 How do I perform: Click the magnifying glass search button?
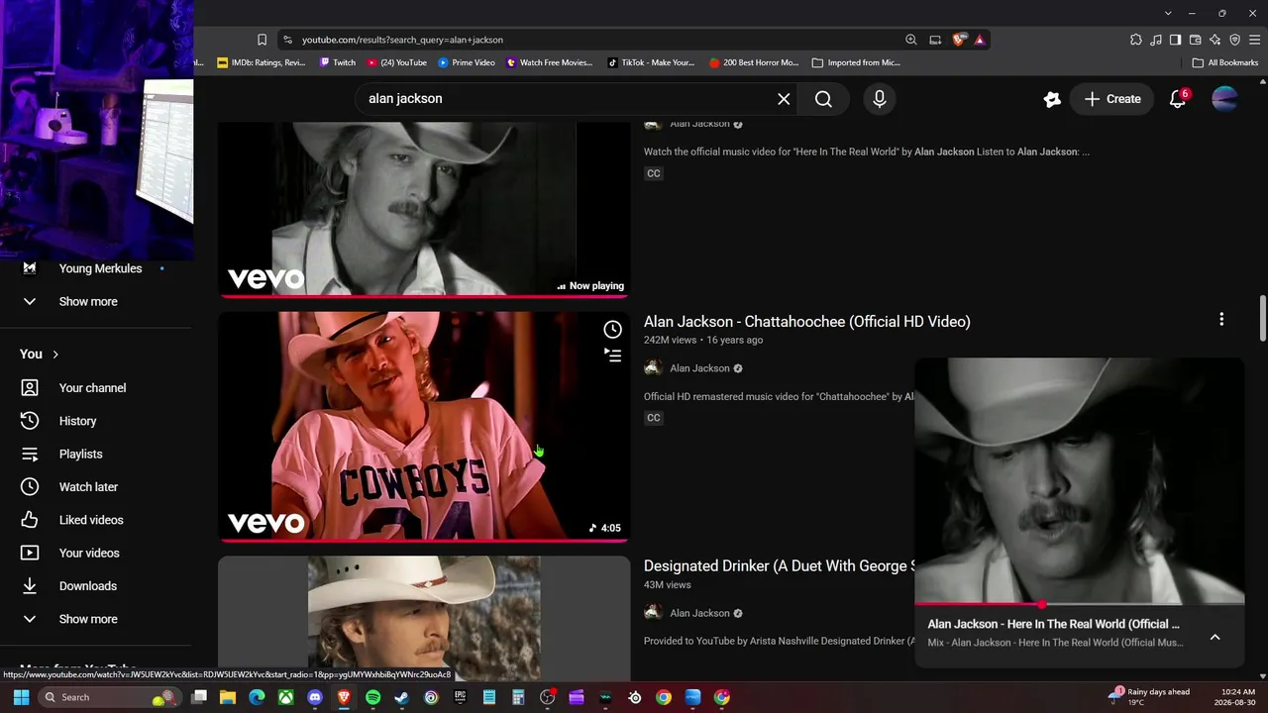[823, 99]
